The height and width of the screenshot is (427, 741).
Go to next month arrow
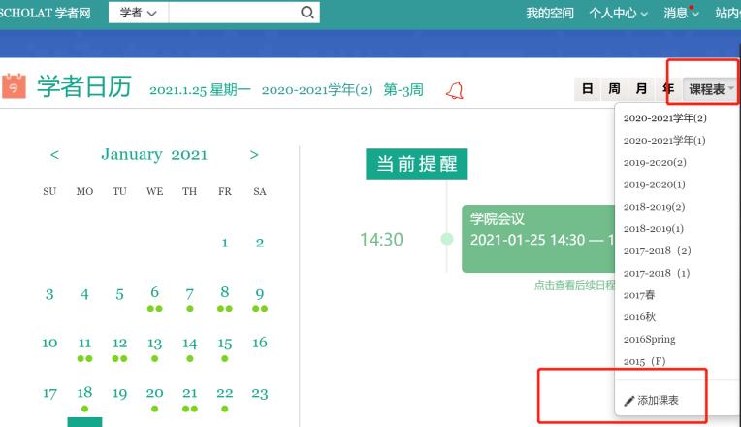(x=254, y=155)
